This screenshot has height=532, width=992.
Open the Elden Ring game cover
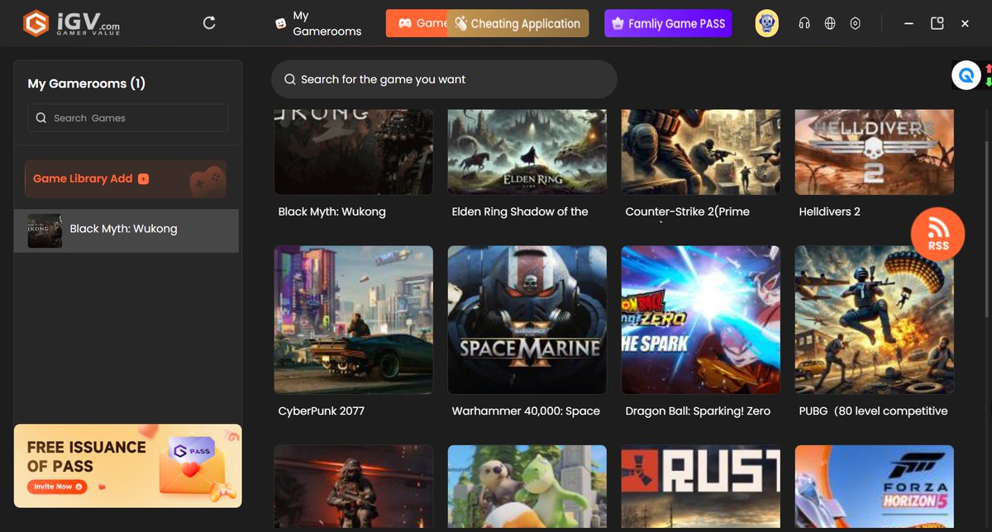click(527, 152)
